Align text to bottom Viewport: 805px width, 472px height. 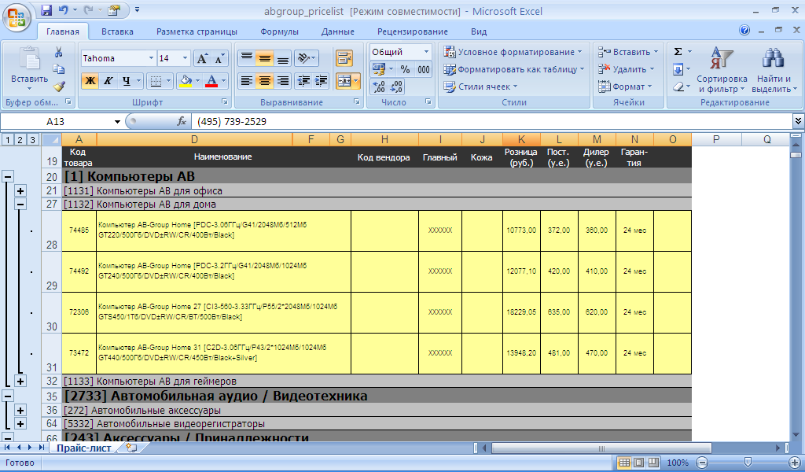282,58
